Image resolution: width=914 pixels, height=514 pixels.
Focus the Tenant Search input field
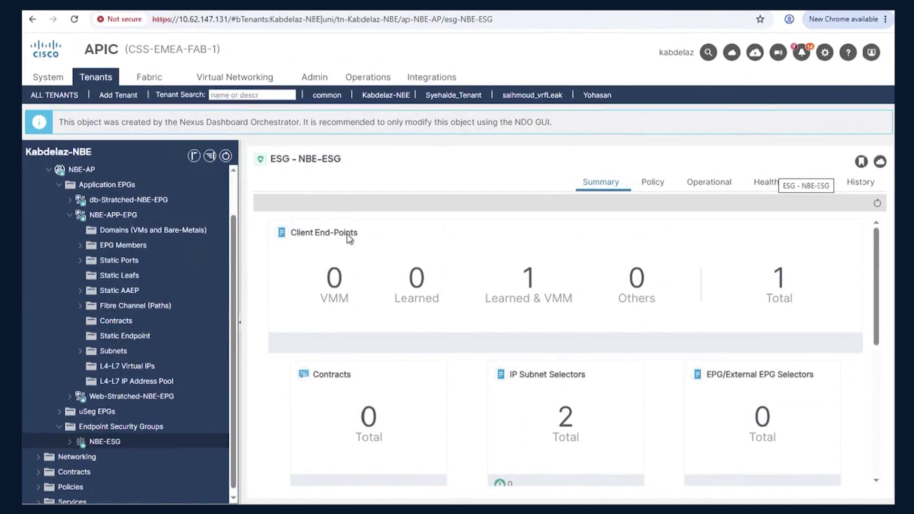[252, 95]
